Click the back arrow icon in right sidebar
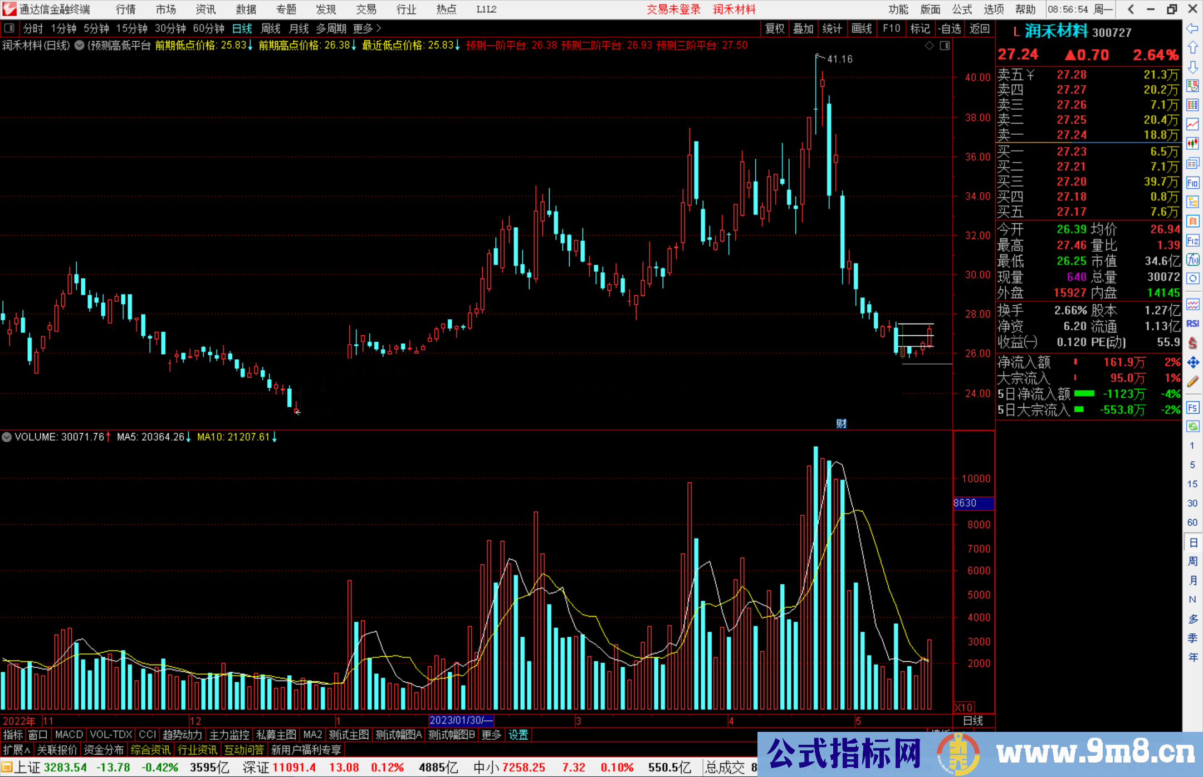1203x777 pixels. click(x=1192, y=28)
